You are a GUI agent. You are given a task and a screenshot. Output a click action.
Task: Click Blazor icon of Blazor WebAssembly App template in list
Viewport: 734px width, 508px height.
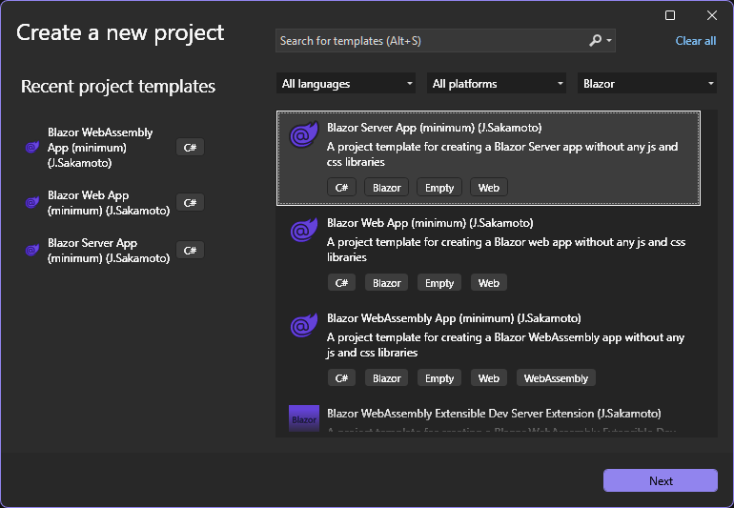pos(304,325)
